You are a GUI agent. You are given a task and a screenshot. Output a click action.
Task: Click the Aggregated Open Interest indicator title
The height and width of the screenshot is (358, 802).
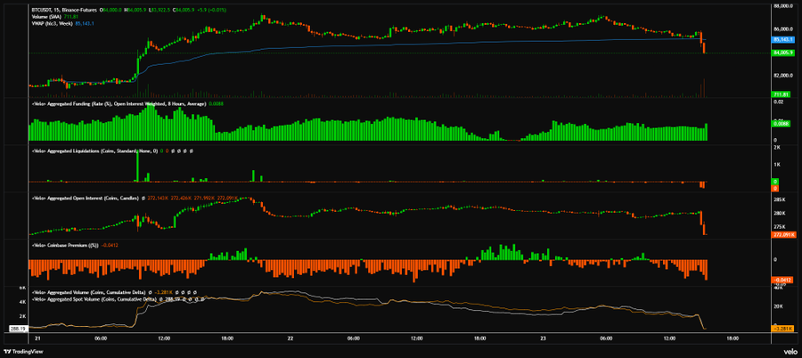pos(85,198)
